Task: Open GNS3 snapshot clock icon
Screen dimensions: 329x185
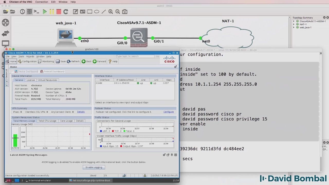Action: (22, 12)
